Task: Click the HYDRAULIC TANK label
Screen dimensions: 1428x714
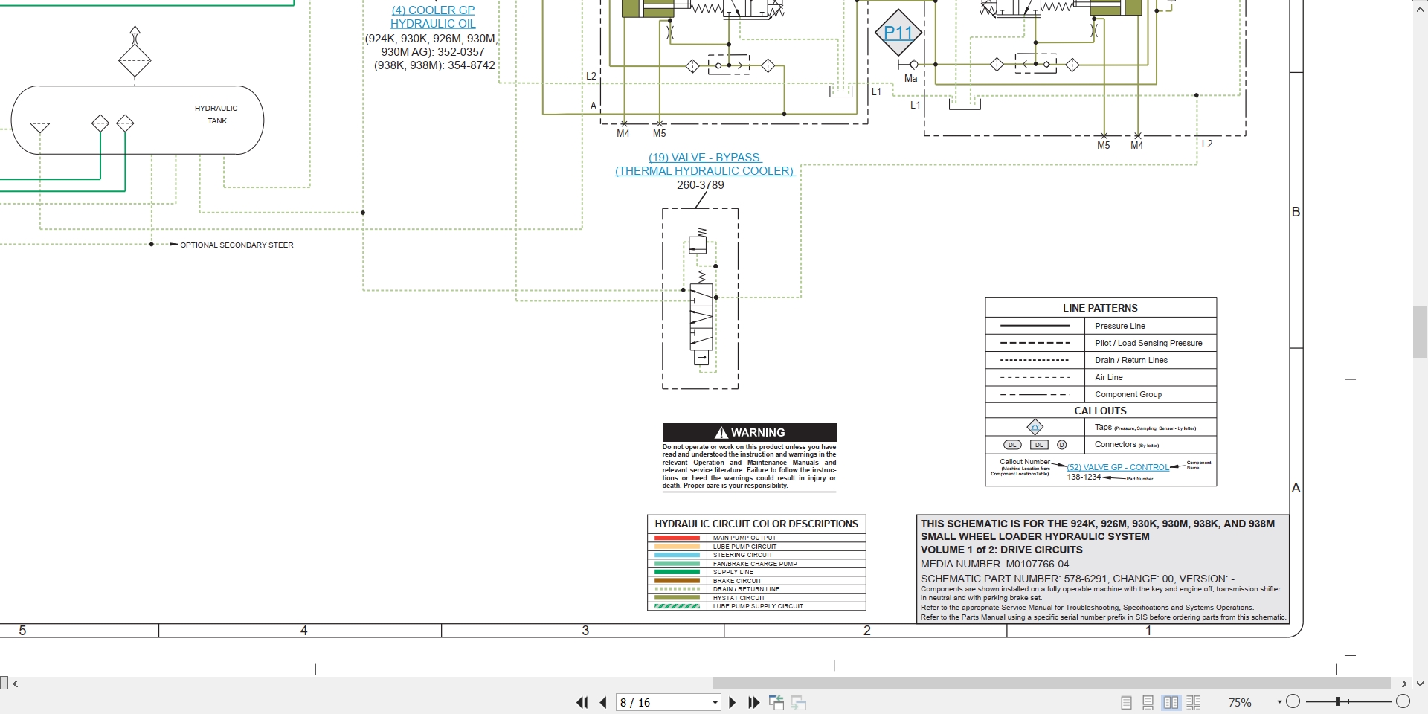Action: 216,115
